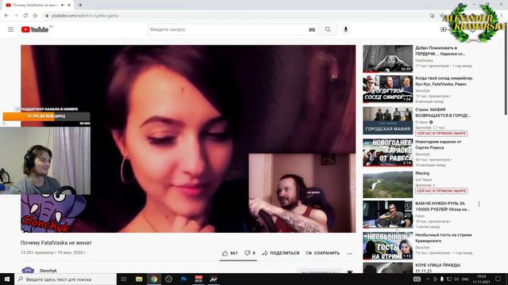Go to the YouTube home logo

click(35, 29)
